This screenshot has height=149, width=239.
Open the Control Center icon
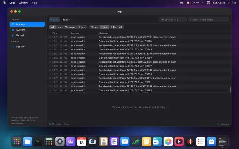tap(208, 3)
